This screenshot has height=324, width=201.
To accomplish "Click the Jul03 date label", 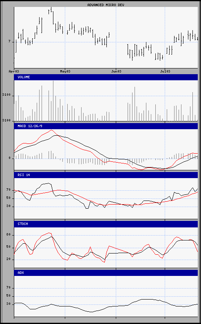I will [165, 71].
